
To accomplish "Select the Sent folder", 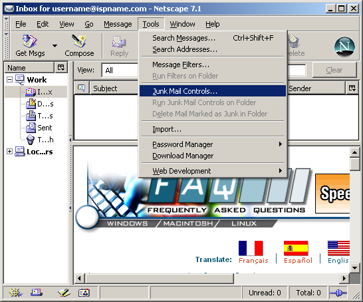I will tap(39, 128).
